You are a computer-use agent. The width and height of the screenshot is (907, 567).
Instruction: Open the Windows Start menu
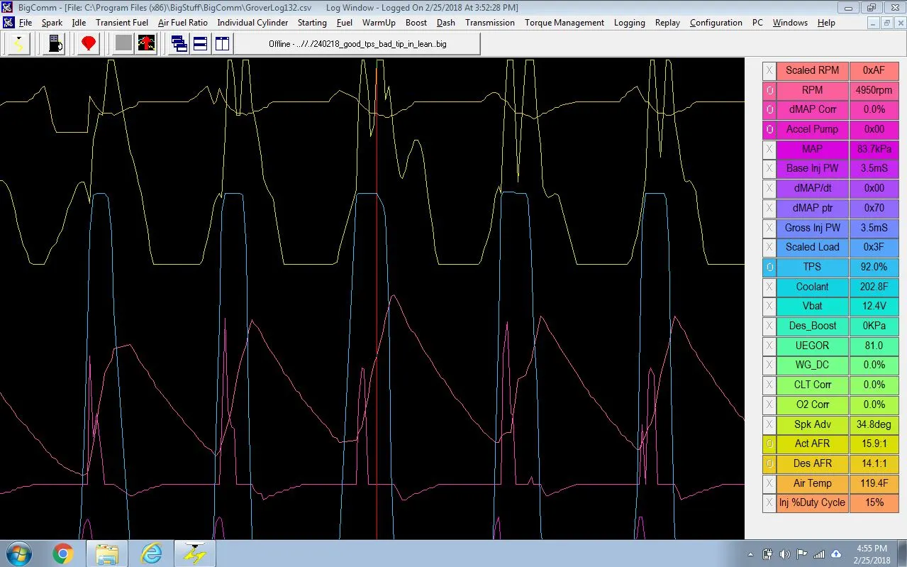tap(19, 553)
